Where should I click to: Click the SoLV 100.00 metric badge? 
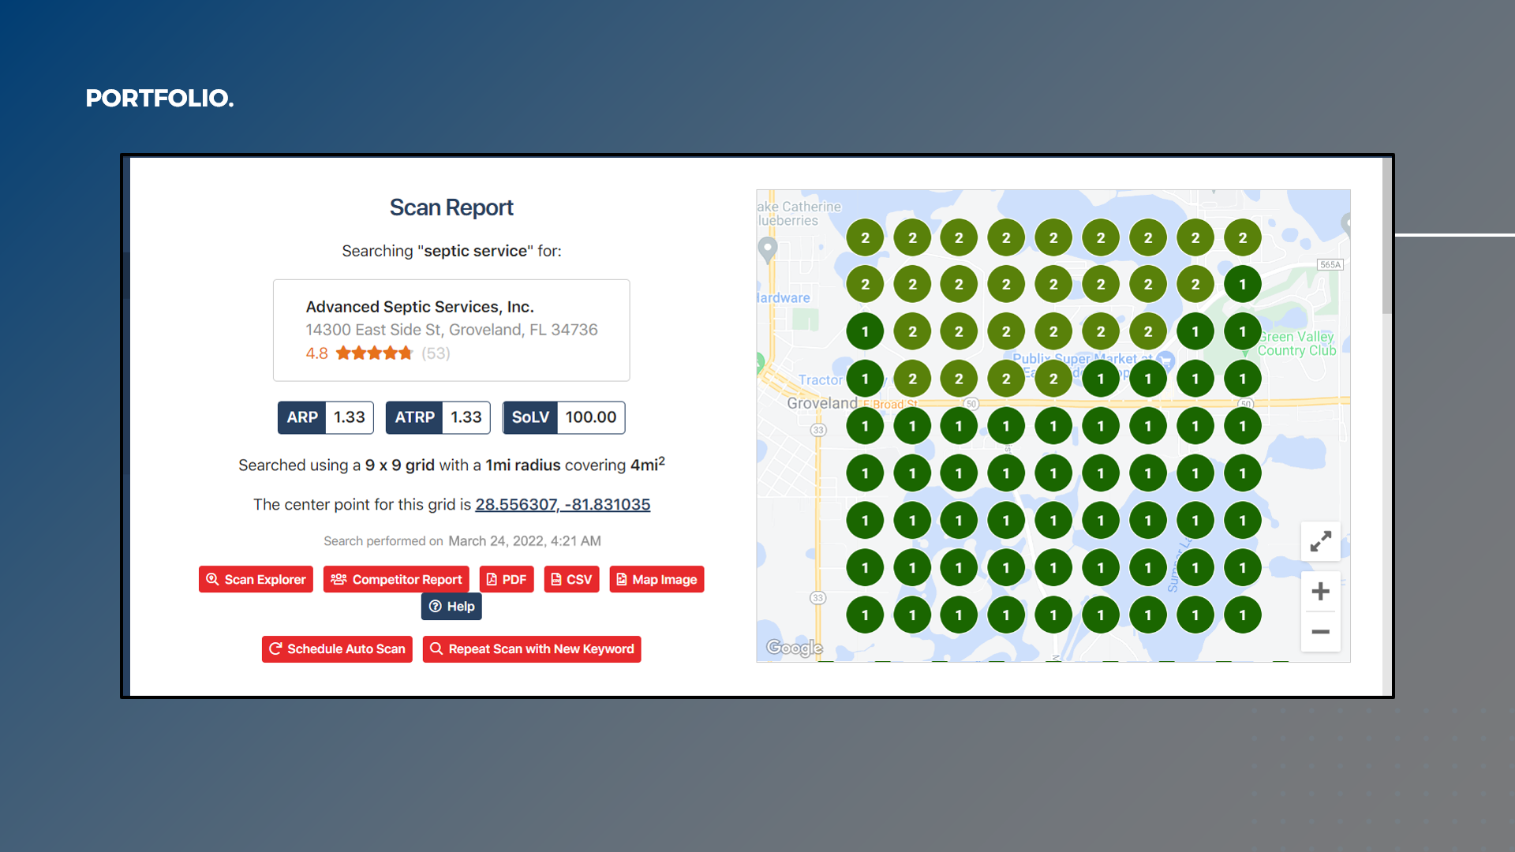[x=563, y=417]
